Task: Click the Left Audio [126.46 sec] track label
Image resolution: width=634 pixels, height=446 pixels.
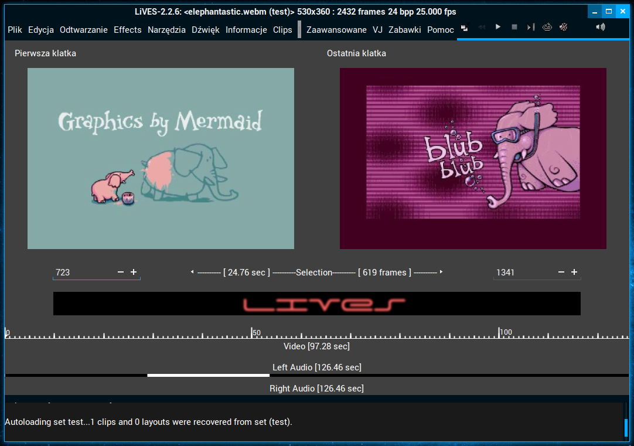Action: (316, 367)
